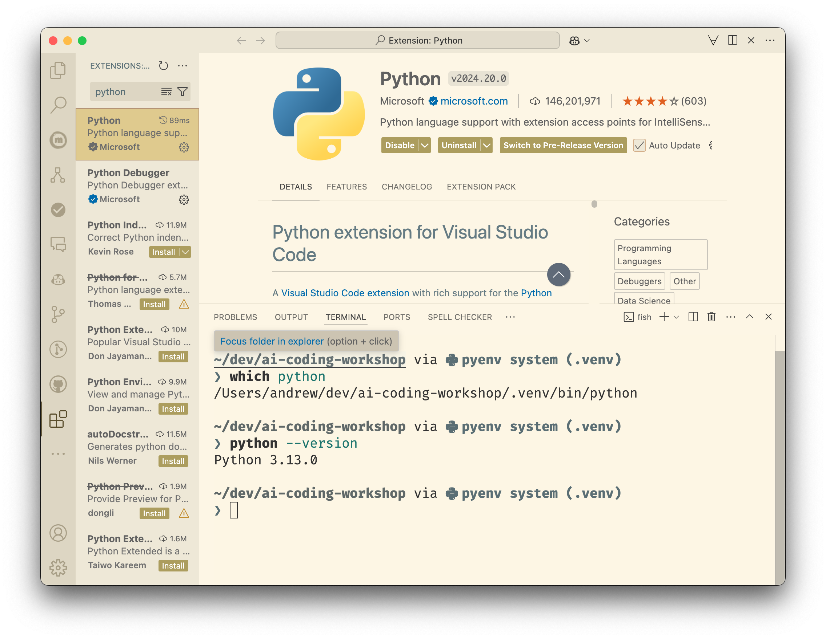Open manage gear for Python extension
This screenshot has height=639, width=826.
(x=184, y=147)
